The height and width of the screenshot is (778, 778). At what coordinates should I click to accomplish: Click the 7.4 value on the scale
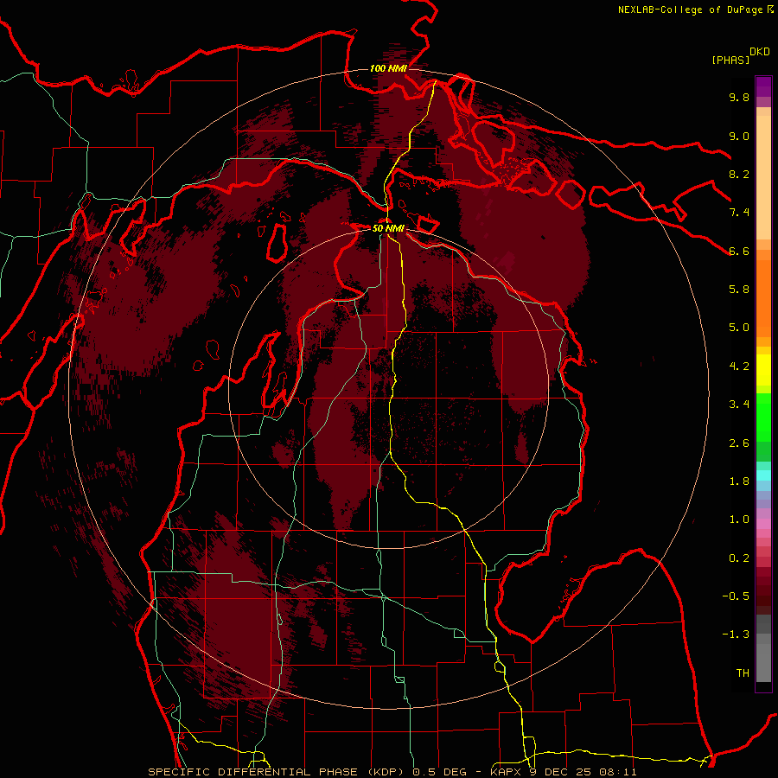point(739,213)
